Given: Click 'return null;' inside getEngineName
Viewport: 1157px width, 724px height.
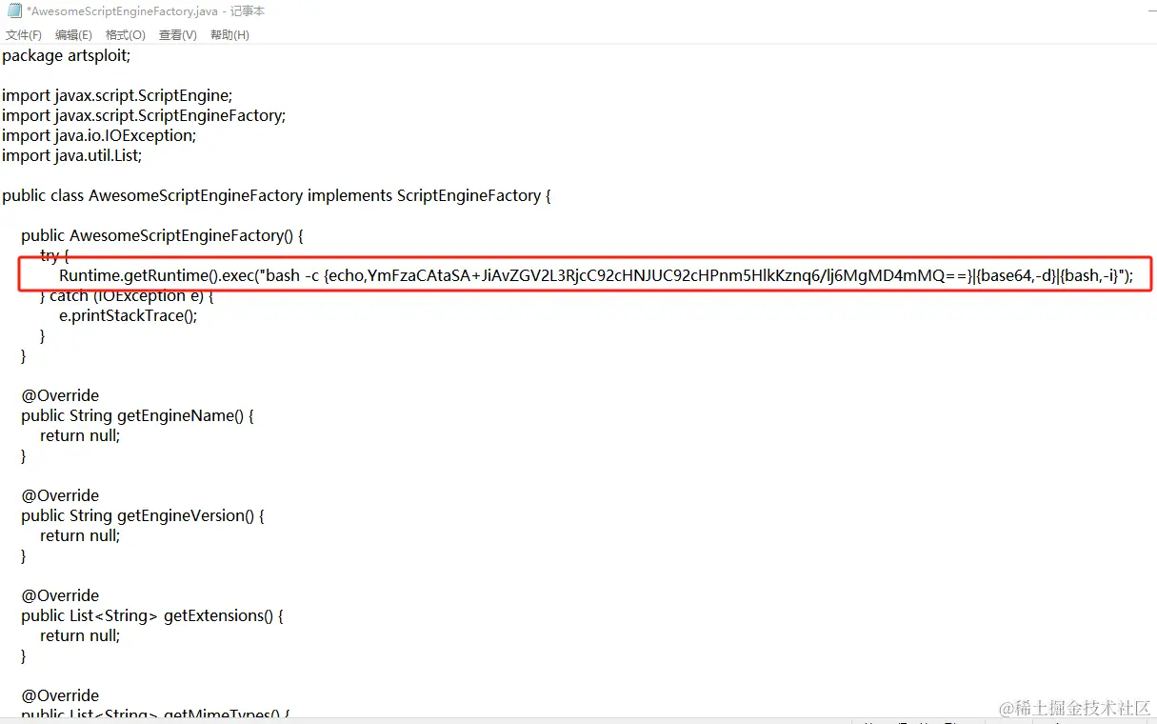Looking at the screenshot, I should click(80, 435).
